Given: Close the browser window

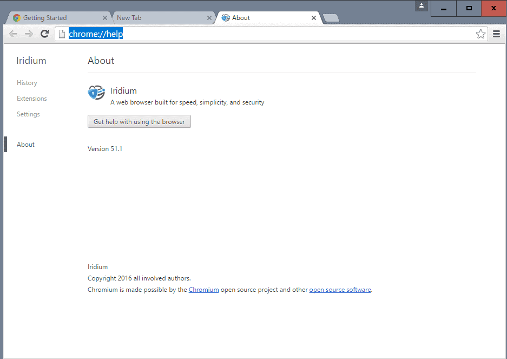Looking at the screenshot, I should tap(493, 9).
